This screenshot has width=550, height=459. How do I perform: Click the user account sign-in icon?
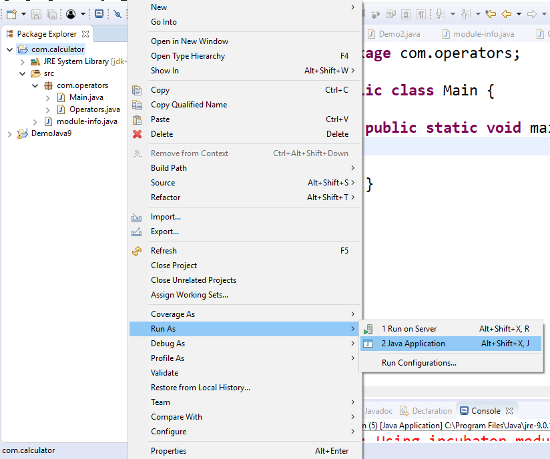point(71,13)
